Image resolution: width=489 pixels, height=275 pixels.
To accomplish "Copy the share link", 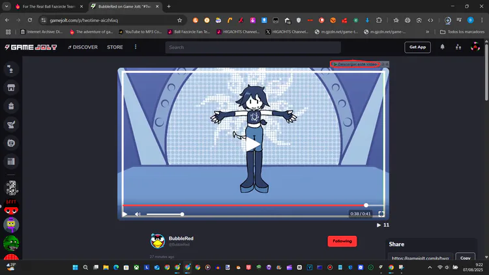I will 466,257.
